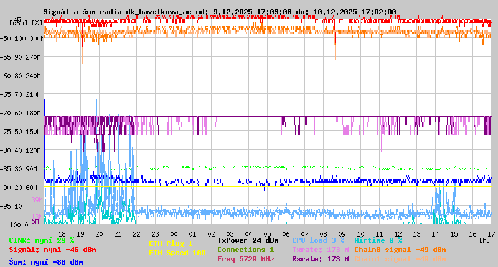Click the 'Chain0 signal -49 dBm' legend label
The image size is (498, 267).
(400, 250)
